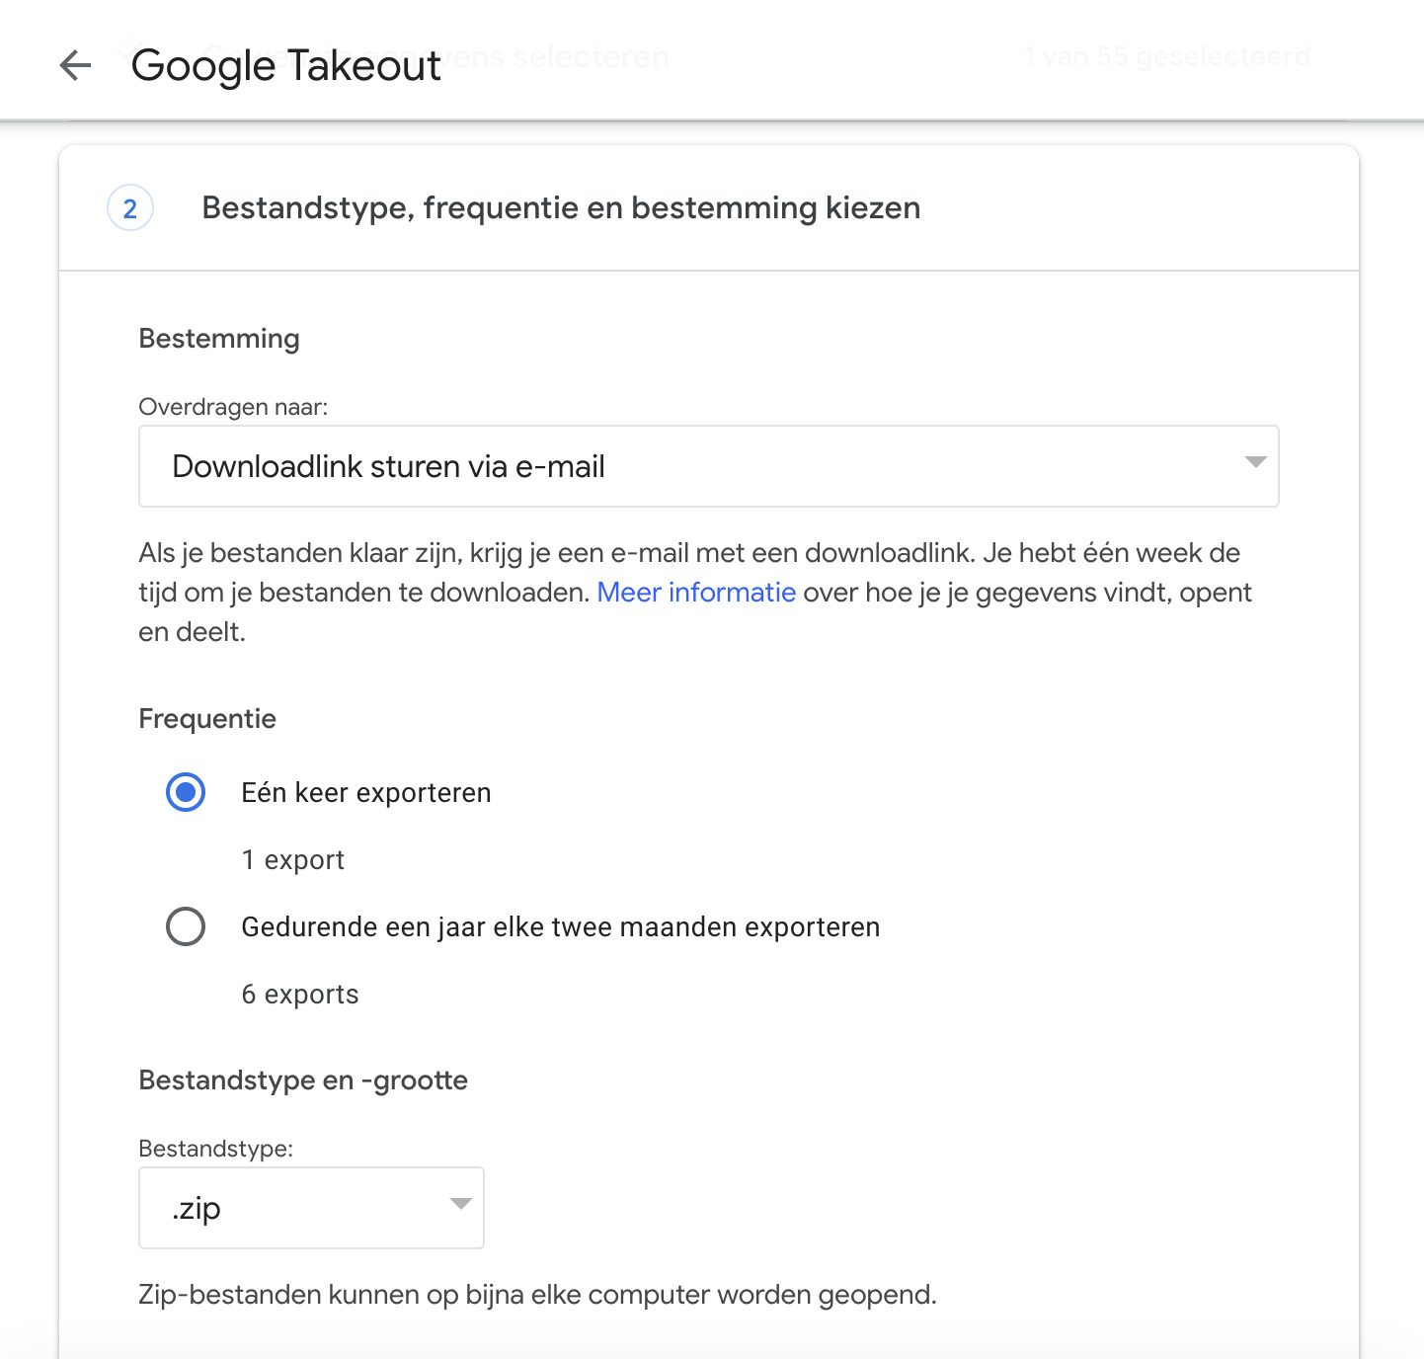
Task: Select the every-two-months export radio button
Action: coord(186,926)
